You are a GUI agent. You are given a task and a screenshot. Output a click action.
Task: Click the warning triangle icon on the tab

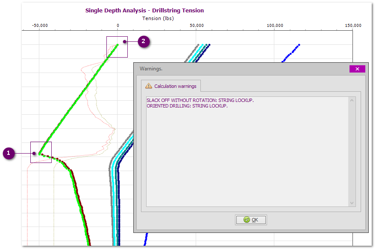[149, 86]
